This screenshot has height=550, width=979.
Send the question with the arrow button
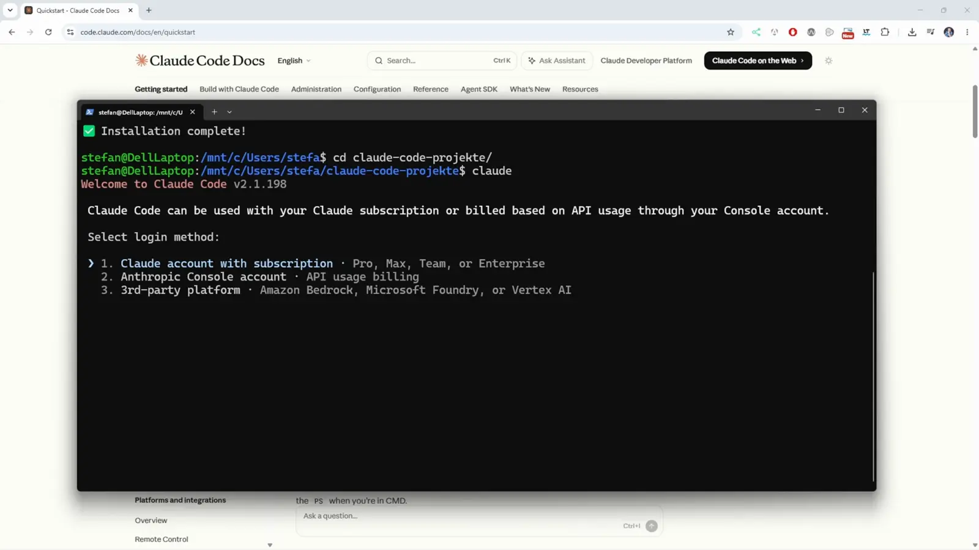[x=652, y=526]
